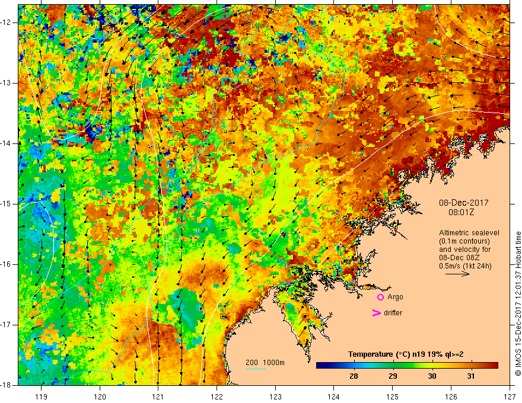Click longitude axis label 122
Viewport: 522px width, 403px height.
pyautogui.click(x=217, y=396)
